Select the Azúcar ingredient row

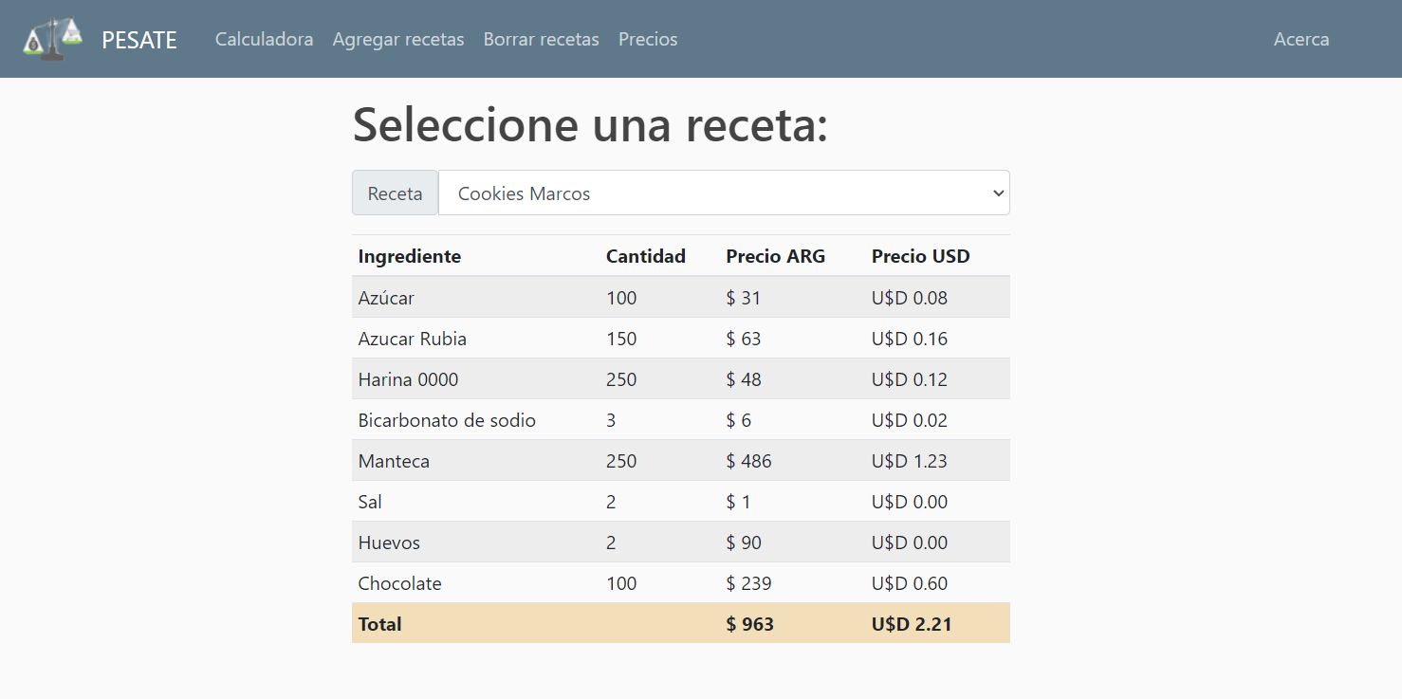pyautogui.click(x=680, y=297)
